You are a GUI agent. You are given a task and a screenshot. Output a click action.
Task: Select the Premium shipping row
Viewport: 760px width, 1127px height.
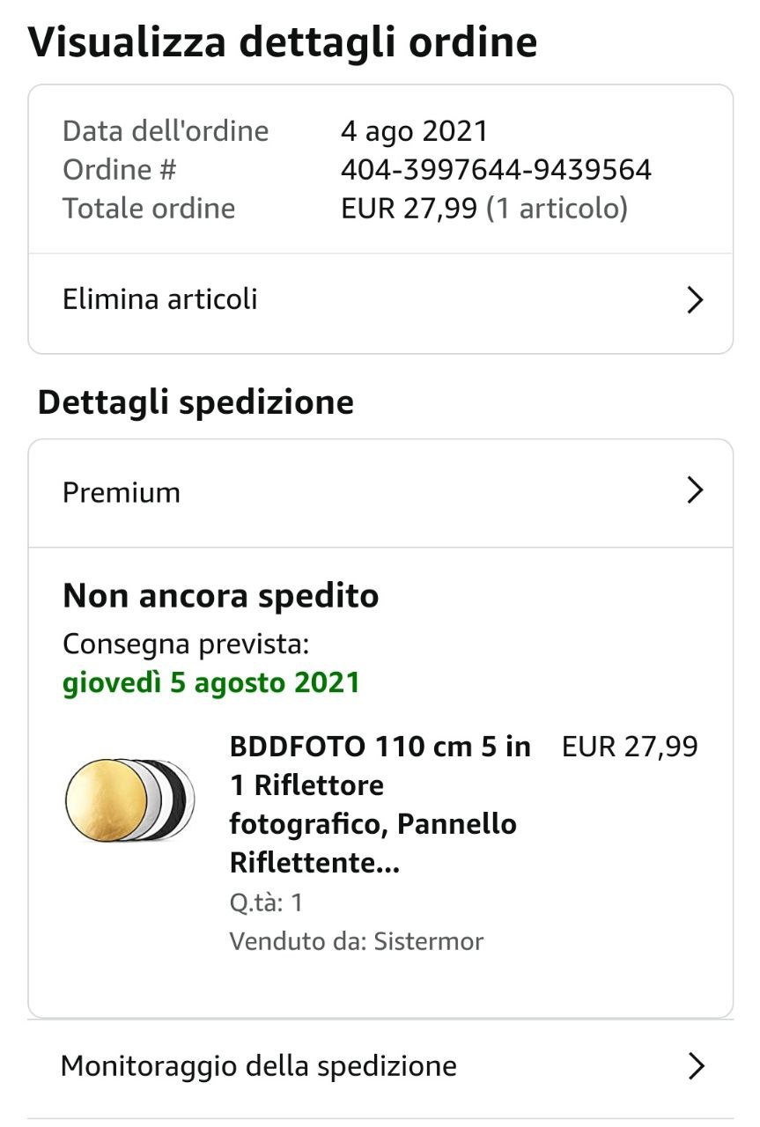point(122,492)
